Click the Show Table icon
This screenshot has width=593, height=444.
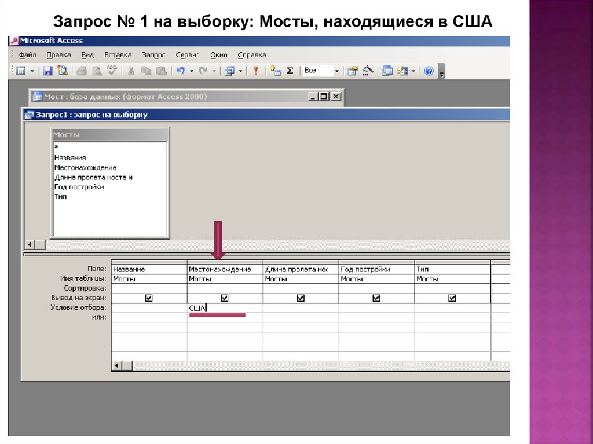click(275, 71)
